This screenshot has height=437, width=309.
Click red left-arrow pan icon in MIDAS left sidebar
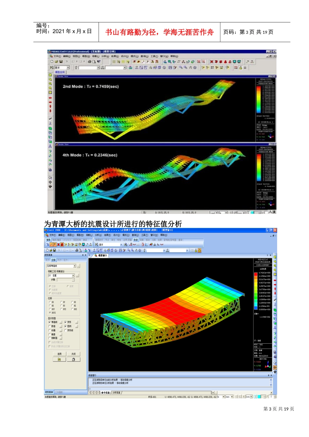pyautogui.click(x=50, y=98)
